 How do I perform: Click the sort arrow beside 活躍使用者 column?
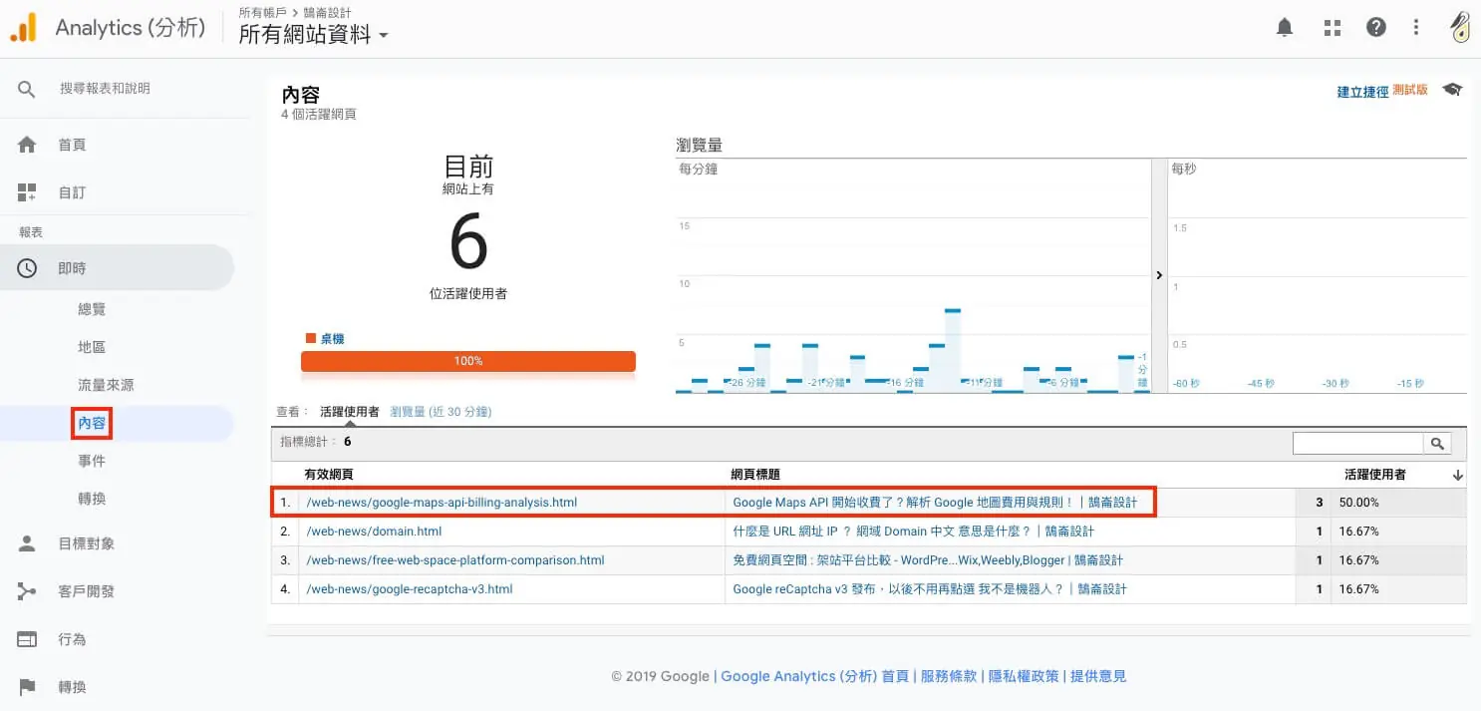click(x=1459, y=476)
